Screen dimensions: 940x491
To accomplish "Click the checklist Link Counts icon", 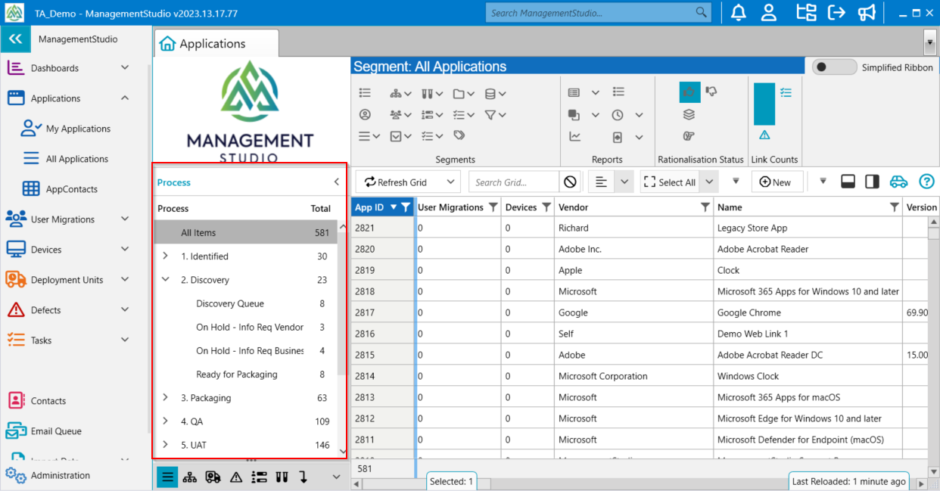I will (786, 92).
